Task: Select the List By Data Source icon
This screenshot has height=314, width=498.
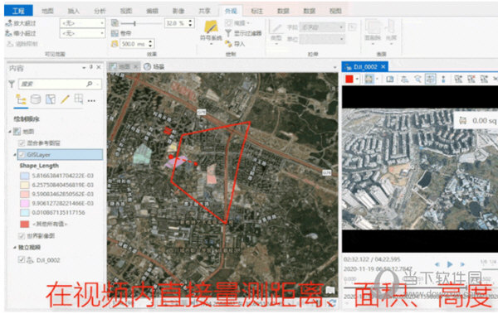Action: [36, 99]
